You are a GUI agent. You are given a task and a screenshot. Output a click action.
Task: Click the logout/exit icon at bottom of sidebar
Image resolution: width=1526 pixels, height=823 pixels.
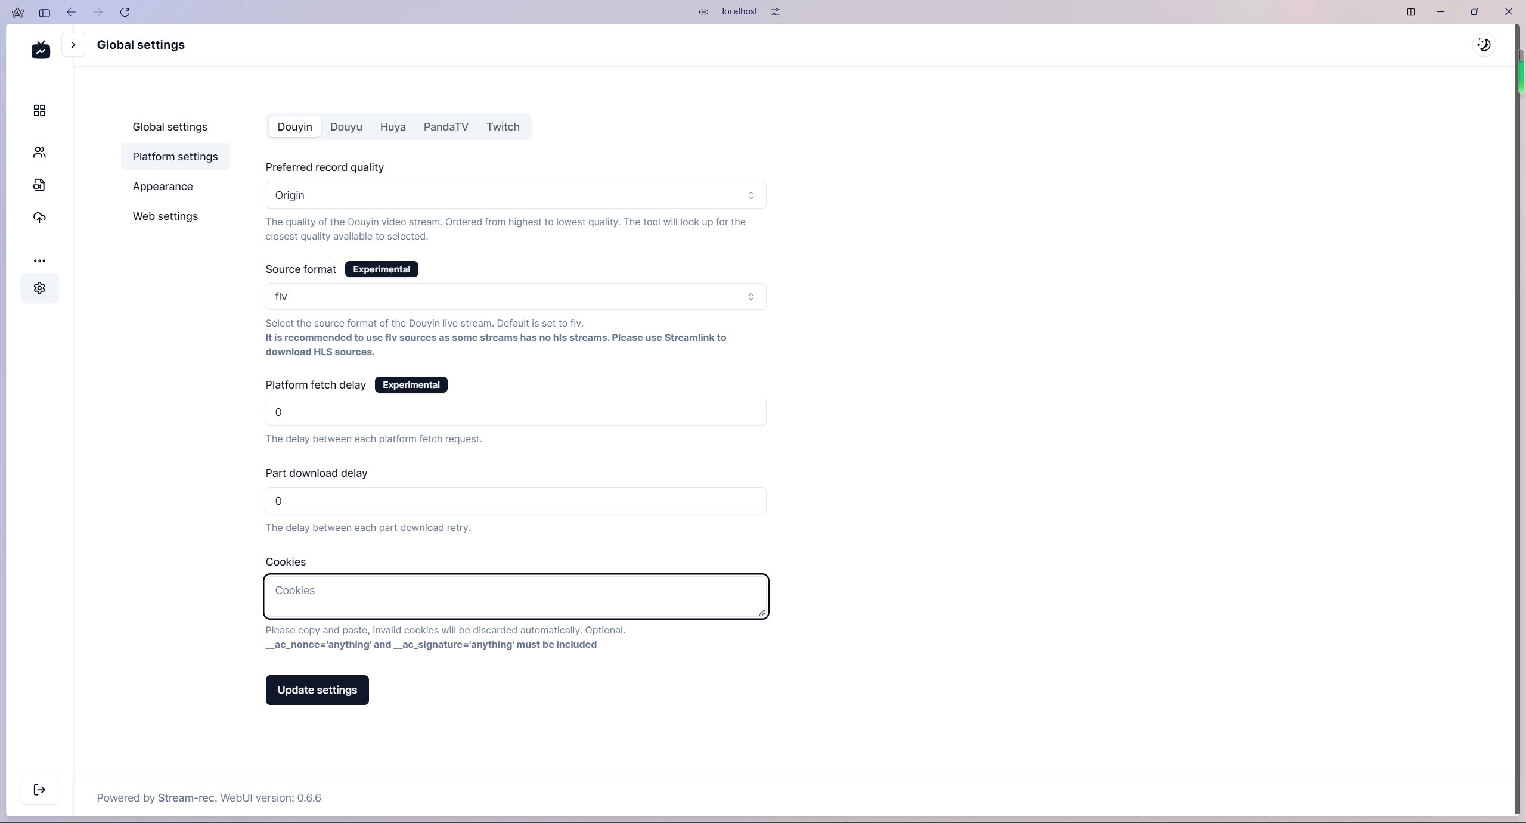click(x=39, y=790)
